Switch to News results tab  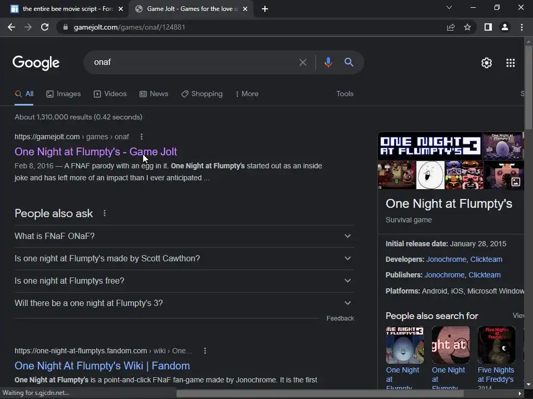154,94
